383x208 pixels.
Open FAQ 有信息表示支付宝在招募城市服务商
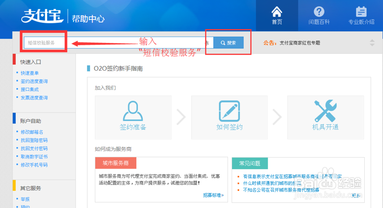[292, 177]
